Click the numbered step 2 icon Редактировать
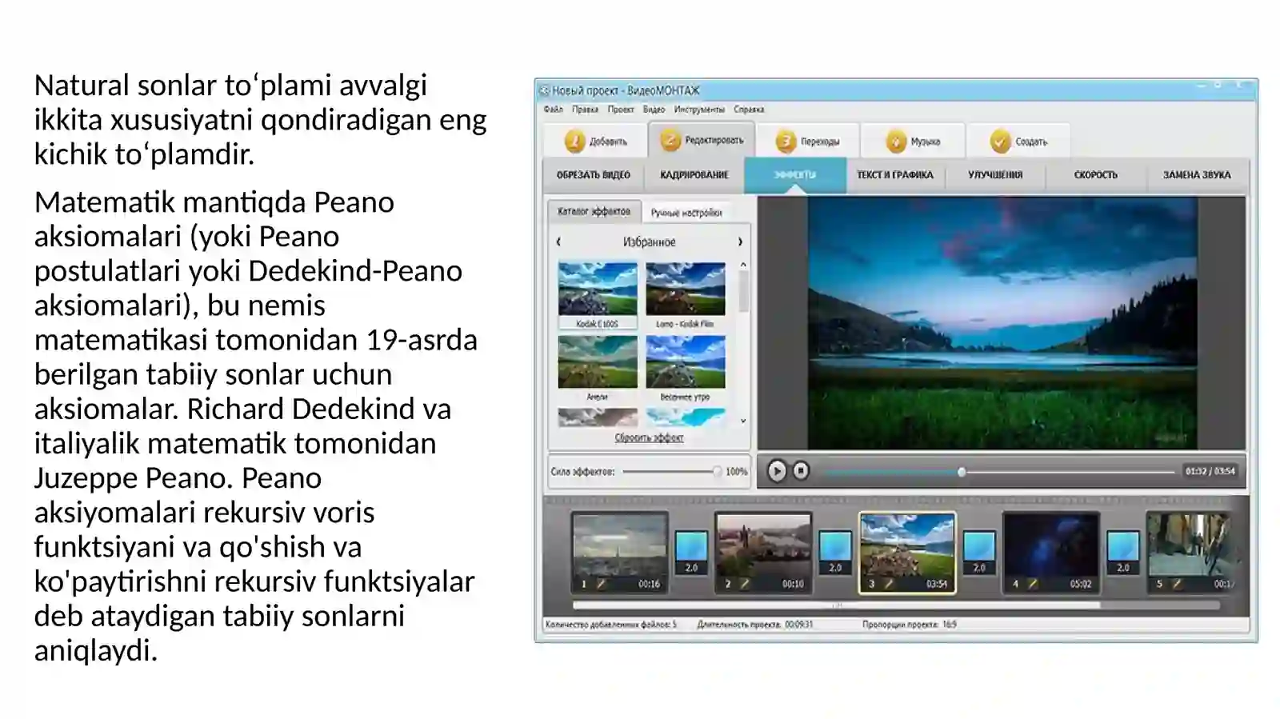The image size is (1280, 719). pyautogui.click(x=670, y=141)
